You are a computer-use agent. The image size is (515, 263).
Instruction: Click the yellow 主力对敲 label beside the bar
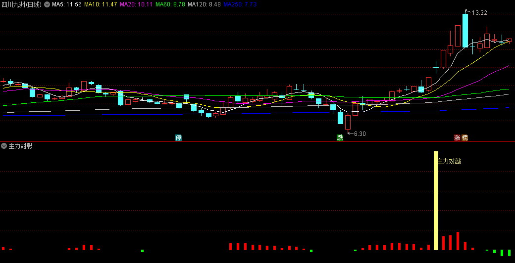[x=449, y=161]
